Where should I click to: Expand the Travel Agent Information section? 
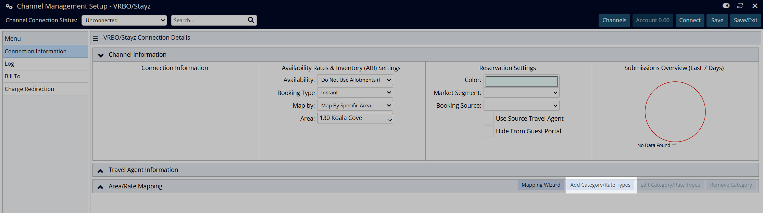pyautogui.click(x=100, y=171)
